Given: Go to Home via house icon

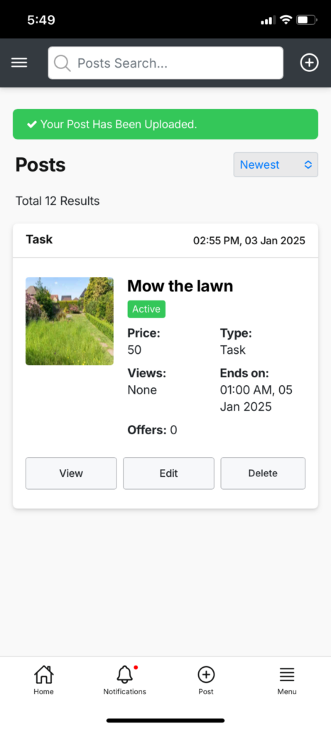Looking at the screenshot, I should tap(43, 674).
